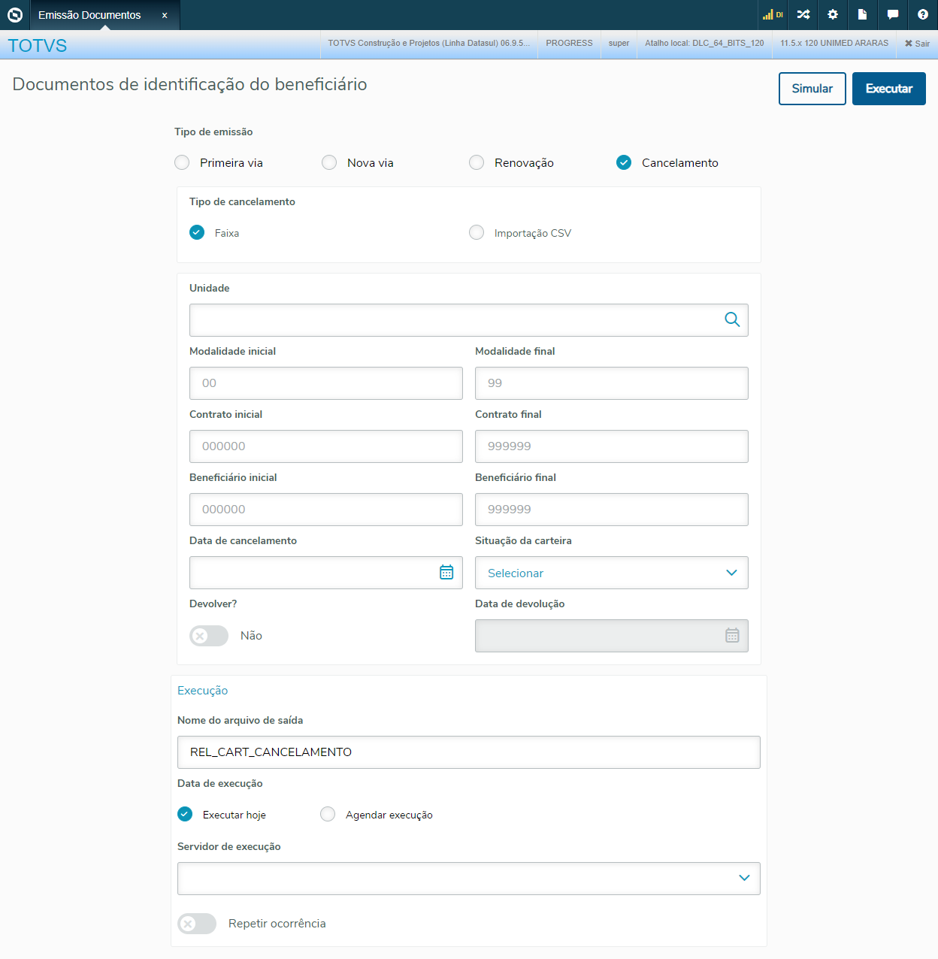This screenshot has width=938, height=959.
Task: Click the Unidade search magnifier icon
Action: tap(732, 320)
